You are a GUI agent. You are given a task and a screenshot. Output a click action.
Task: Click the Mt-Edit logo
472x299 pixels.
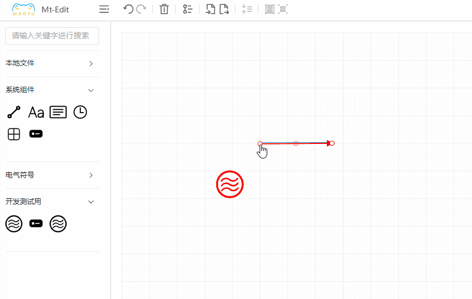click(x=24, y=9)
